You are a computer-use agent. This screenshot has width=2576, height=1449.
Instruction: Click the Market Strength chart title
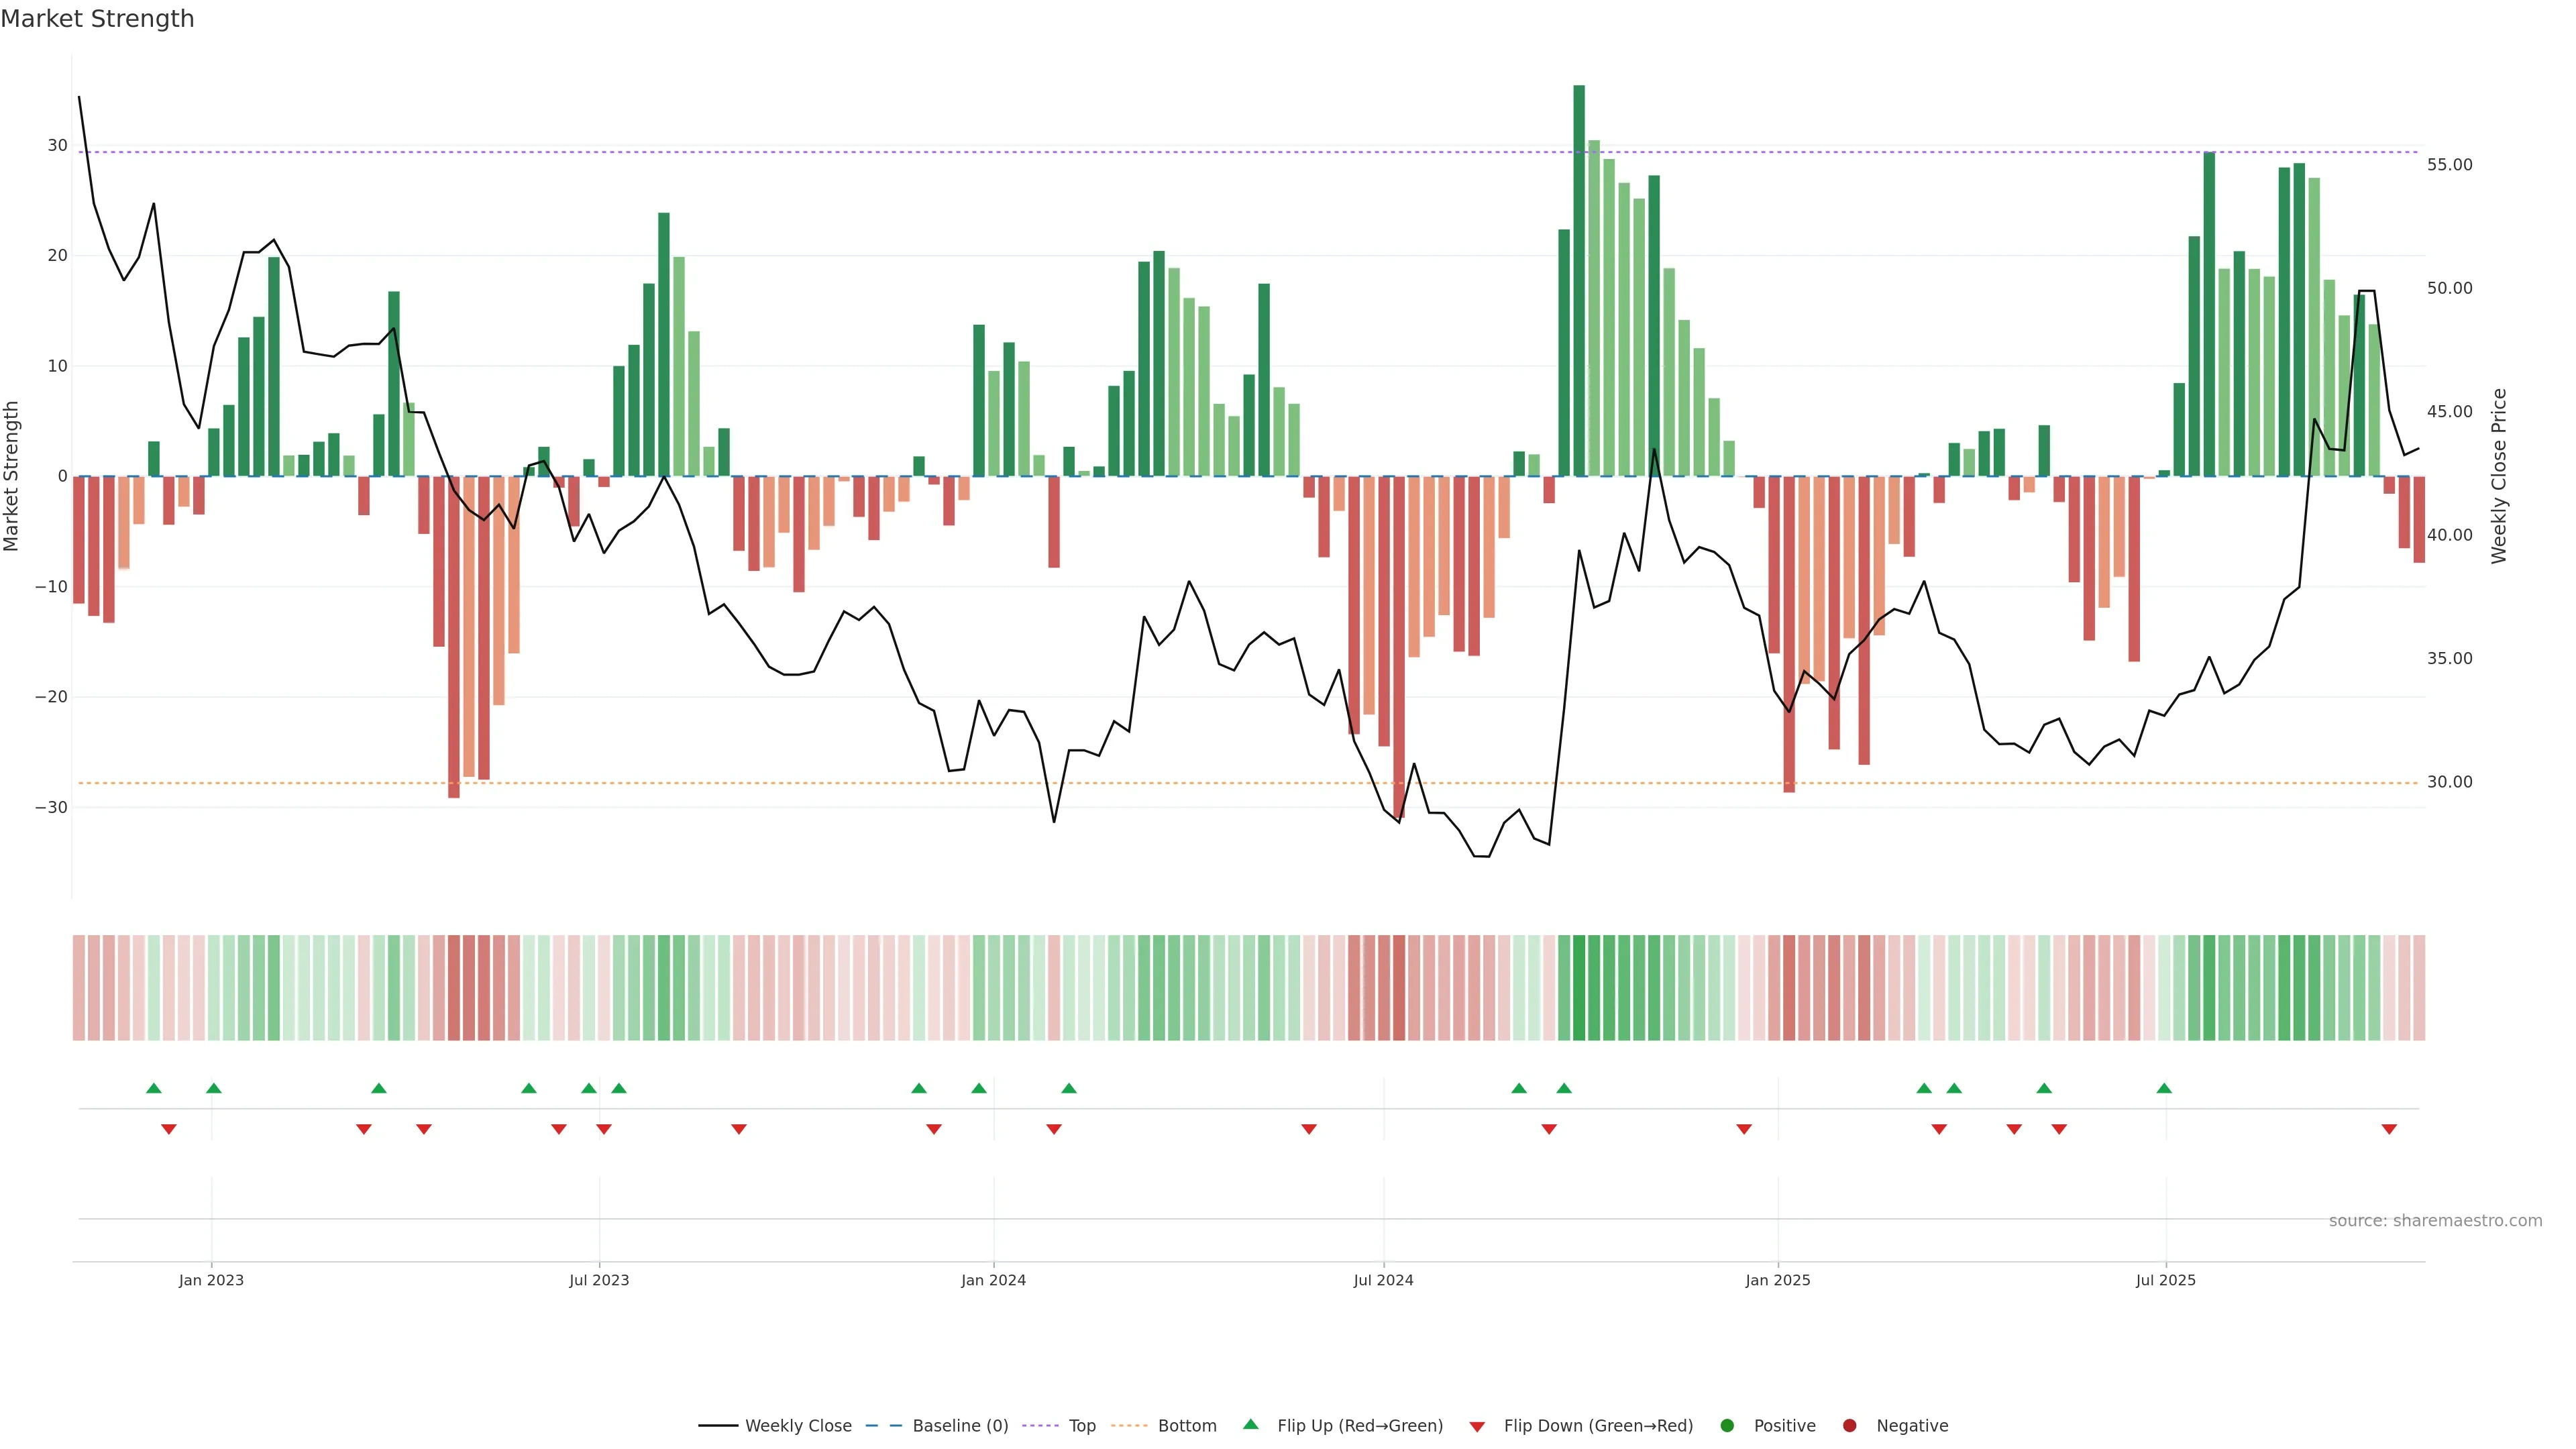pos(97,19)
